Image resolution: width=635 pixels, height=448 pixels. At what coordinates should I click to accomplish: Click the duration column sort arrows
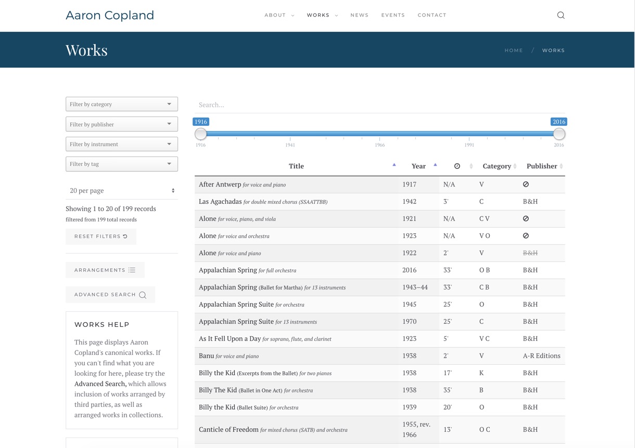471,166
